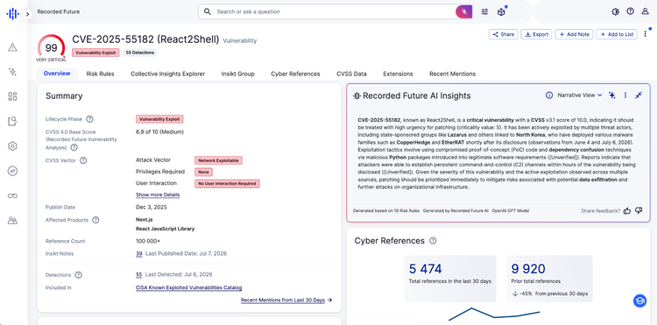This screenshot has height=325, width=657.
Task: Open the users group icon in sidebar
Action: click(12, 220)
